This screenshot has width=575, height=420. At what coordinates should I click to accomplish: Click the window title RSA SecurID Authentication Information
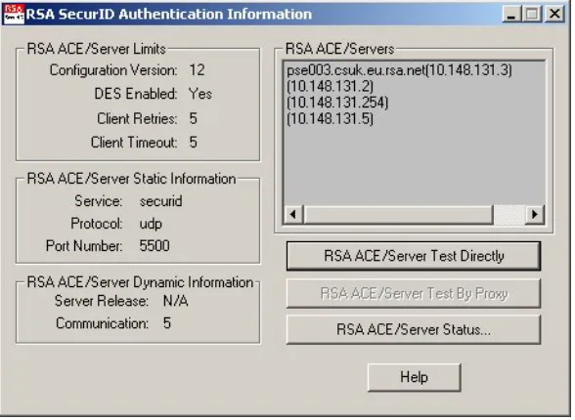click(168, 14)
